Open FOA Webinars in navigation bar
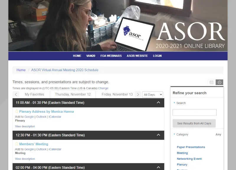 click(x=111, y=56)
